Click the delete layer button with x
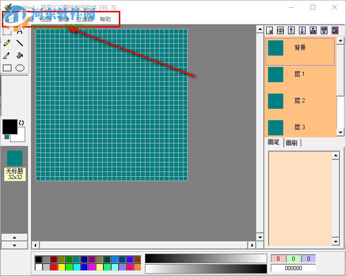Screen dimensions: 346x276 pos(269,30)
